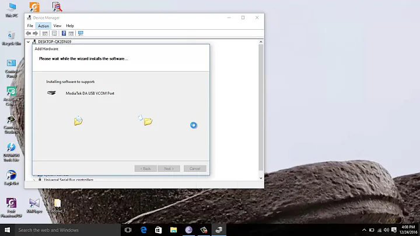
Task: Open the Help menu
Action: [70, 26]
